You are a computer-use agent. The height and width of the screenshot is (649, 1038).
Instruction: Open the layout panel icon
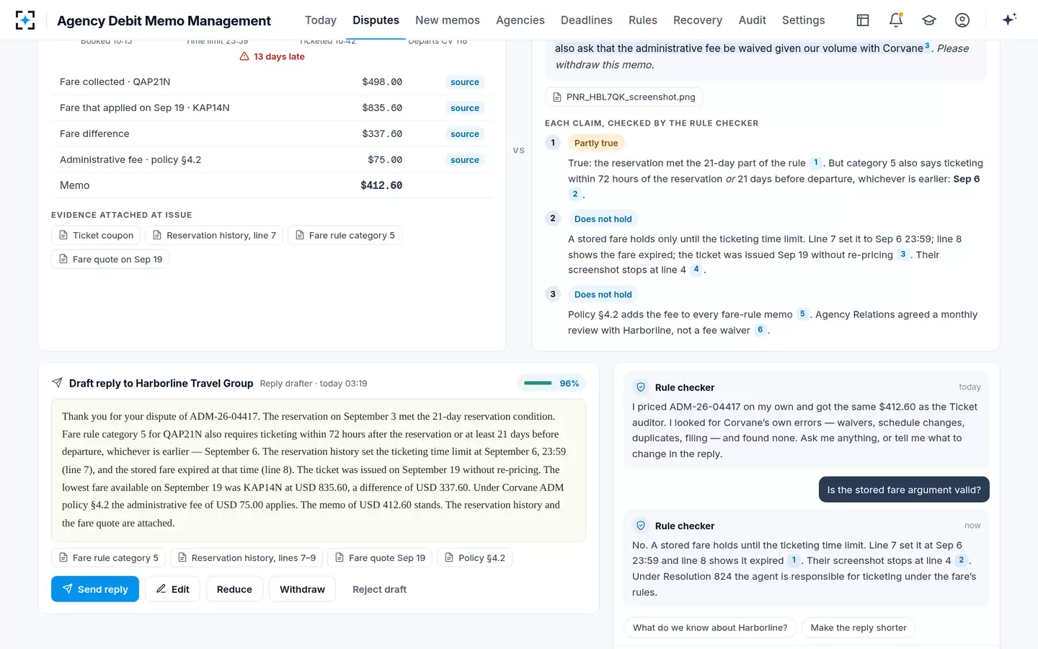click(x=863, y=20)
